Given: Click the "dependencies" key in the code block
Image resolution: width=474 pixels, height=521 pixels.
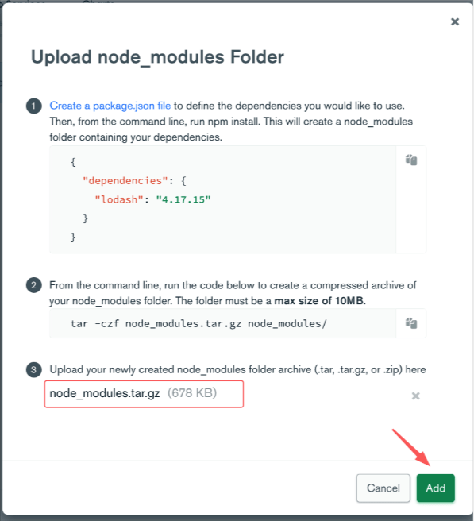Looking at the screenshot, I should [x=125, y=181].
